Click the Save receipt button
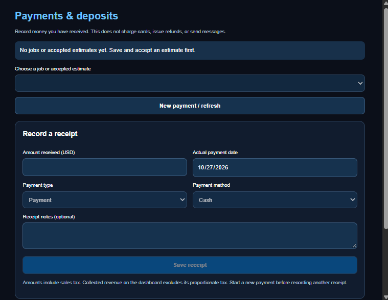The image size is (388, 300). pyautogui.click(x=190, y=265)
